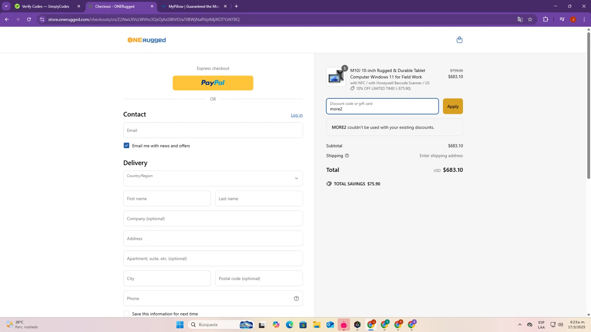Click the Email input field
The height and width of the screenshot is (332, 591).
pos(213,130)
